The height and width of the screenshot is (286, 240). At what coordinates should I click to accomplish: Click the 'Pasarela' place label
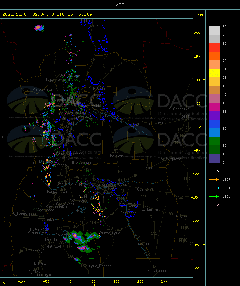(42, 274)
